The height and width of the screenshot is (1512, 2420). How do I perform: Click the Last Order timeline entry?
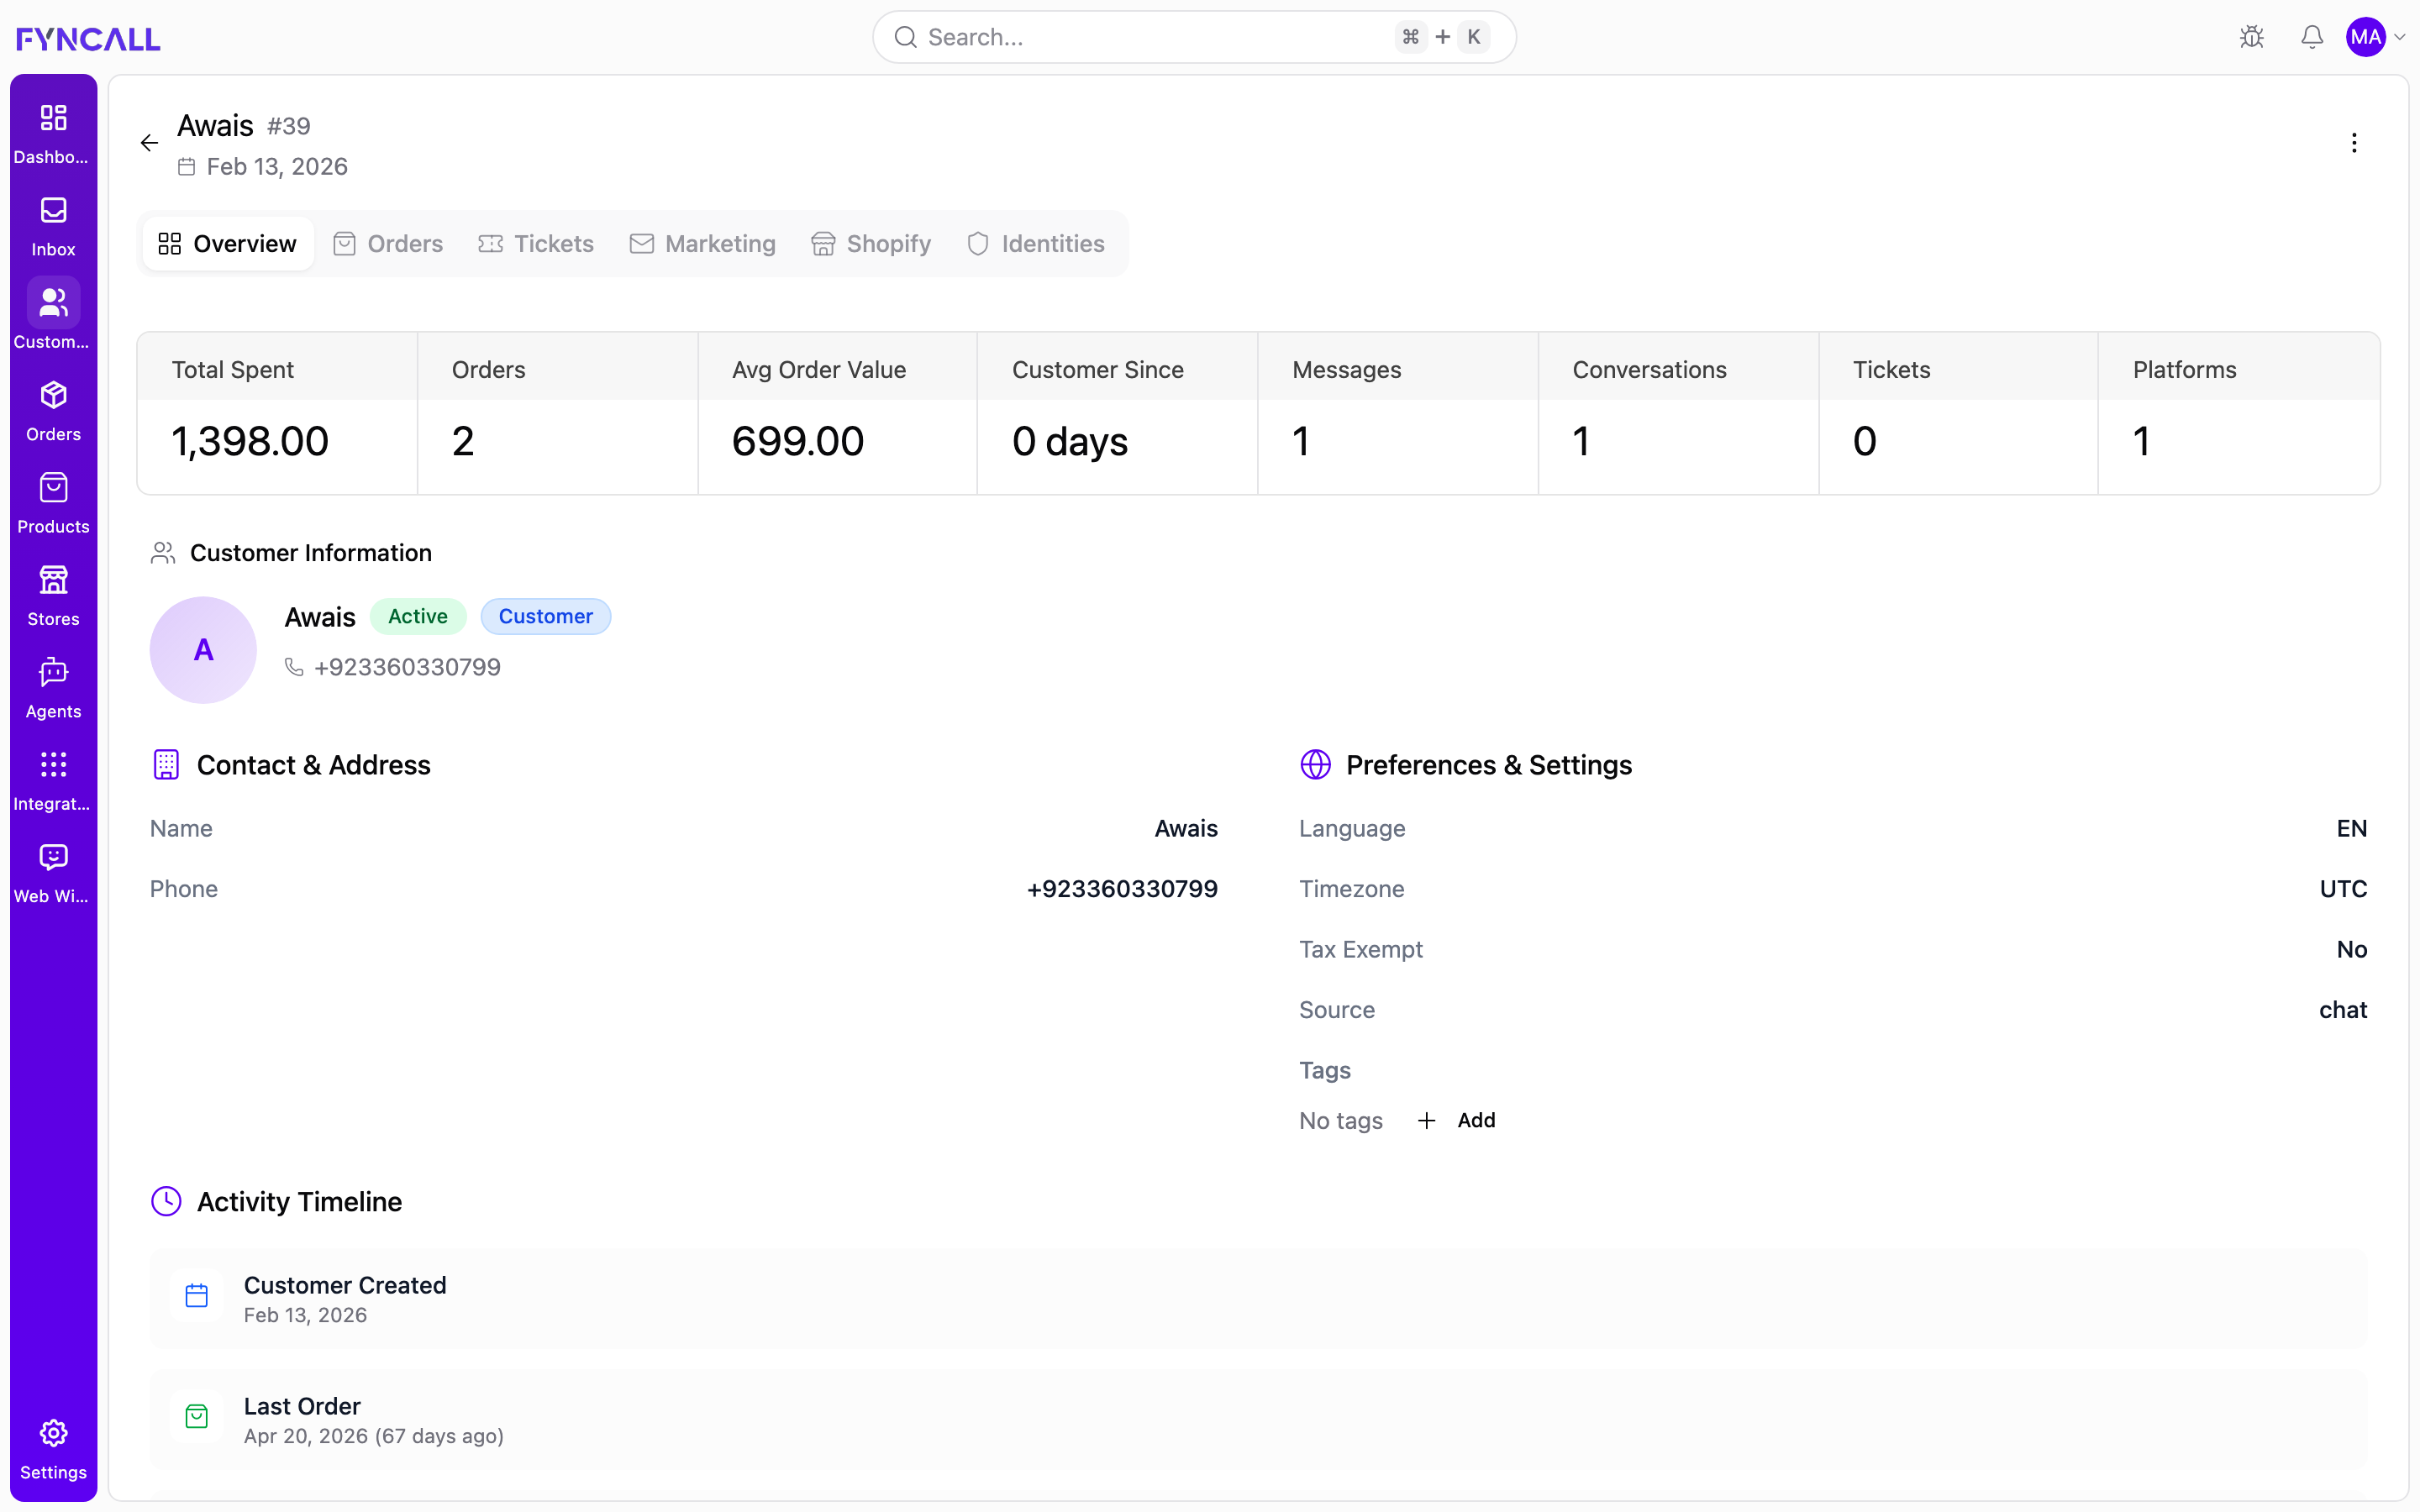point(1258,1419)
